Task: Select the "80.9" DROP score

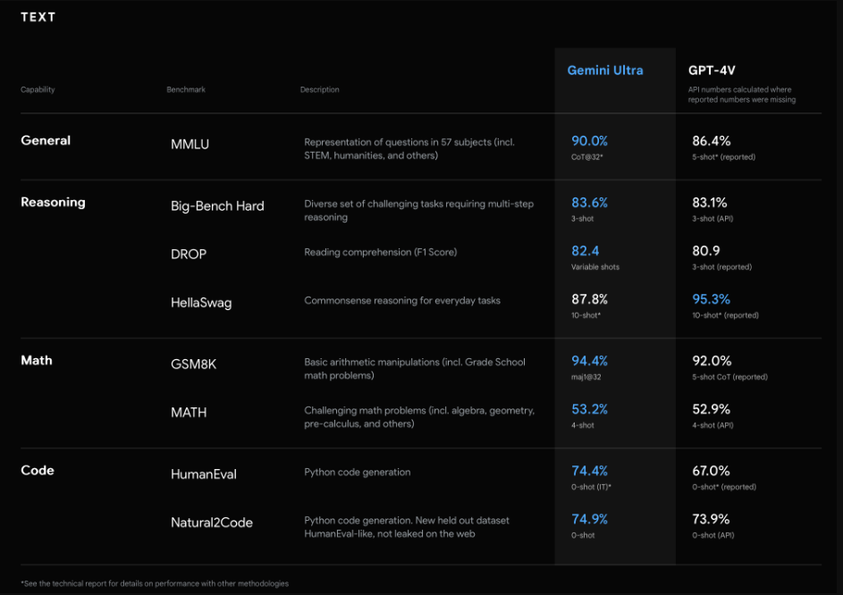Action: tap(706, 251)
